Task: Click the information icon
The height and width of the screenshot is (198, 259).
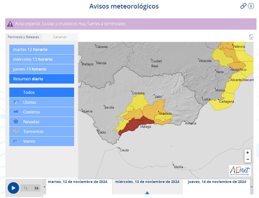Action: 251,6
